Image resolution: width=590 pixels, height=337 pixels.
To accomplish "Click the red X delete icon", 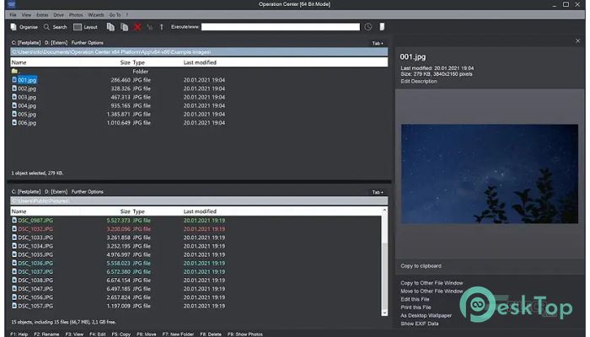I will pyautogui.click(x=137, y=27).
